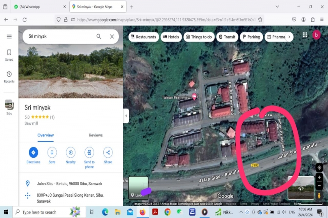Open the Recents panel

click(x=9, y=77)
